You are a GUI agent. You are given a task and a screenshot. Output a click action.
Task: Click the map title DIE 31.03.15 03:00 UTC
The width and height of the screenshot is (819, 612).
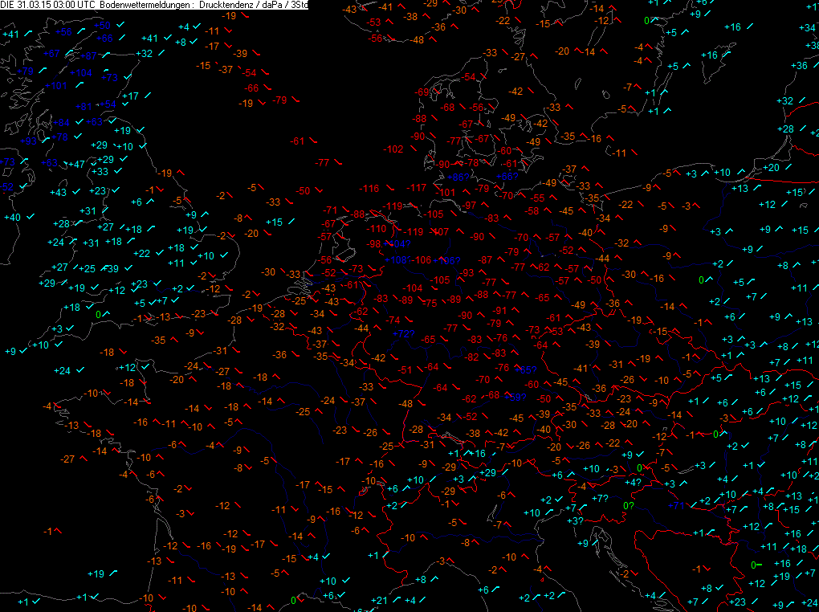[47, 5]
